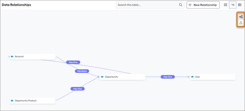This screenshot has width=245, height=111.
Task: Switch to table grid view icon
Action: [239, 5]
